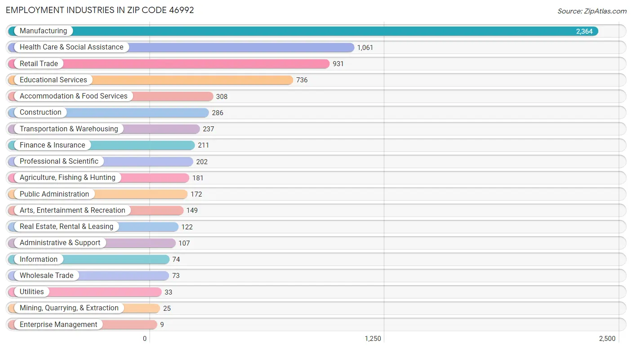Viewport: 632px width, 349px height.
Task: Select Arts, Entertainment & Recreation label
Action: coord(72,210)
